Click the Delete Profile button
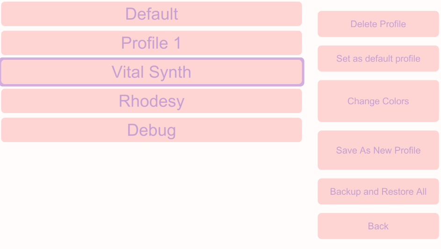This screenshot has height=249, width=441. coord(378,24)
